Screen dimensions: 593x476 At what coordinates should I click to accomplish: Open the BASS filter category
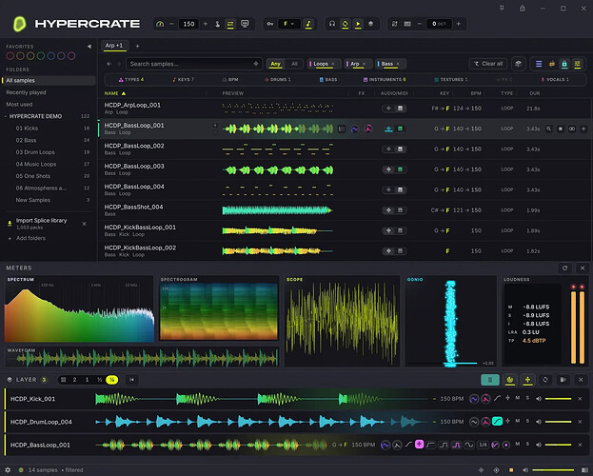click(x=327, y=80)
